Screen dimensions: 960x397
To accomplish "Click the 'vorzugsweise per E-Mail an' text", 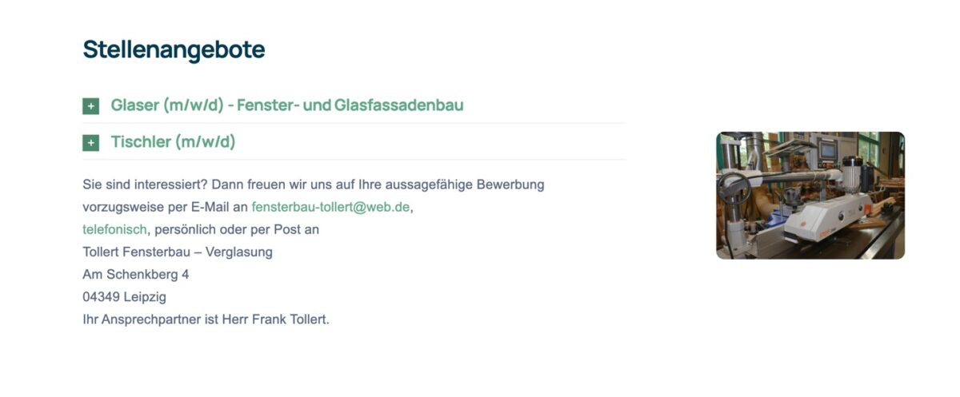I will 165,207.
